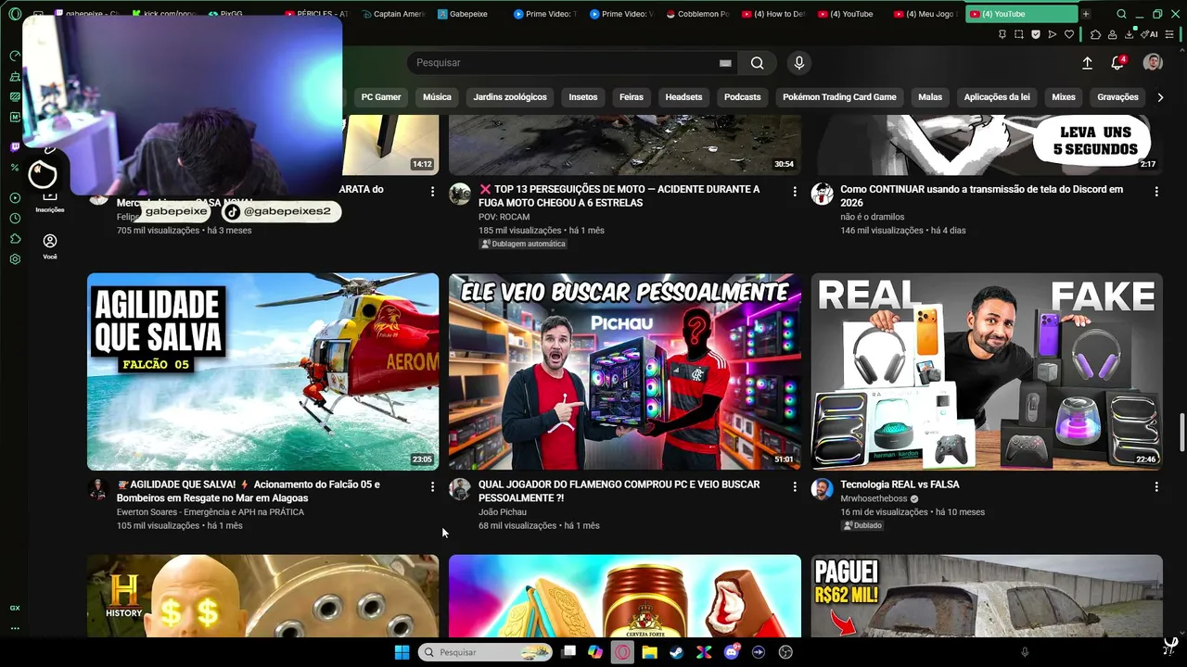Switch to the 'How to Def' YouTube tab
This screenshot has width=1187, height=667.
pos(773,14)
